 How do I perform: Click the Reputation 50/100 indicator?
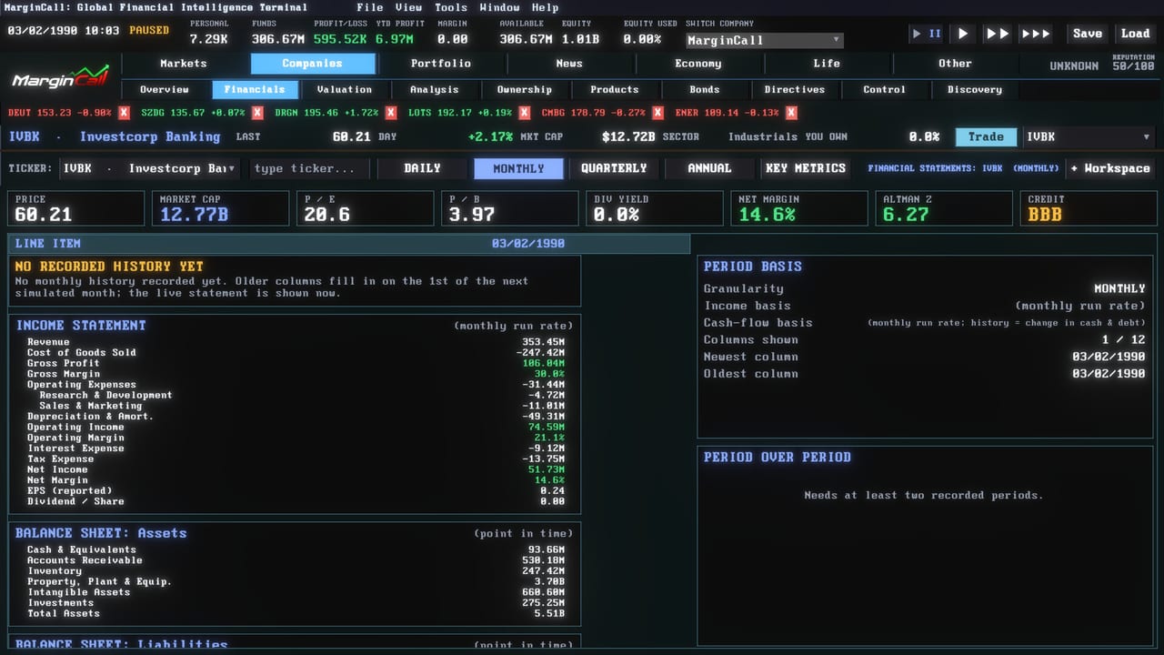tap(1133, 62)
